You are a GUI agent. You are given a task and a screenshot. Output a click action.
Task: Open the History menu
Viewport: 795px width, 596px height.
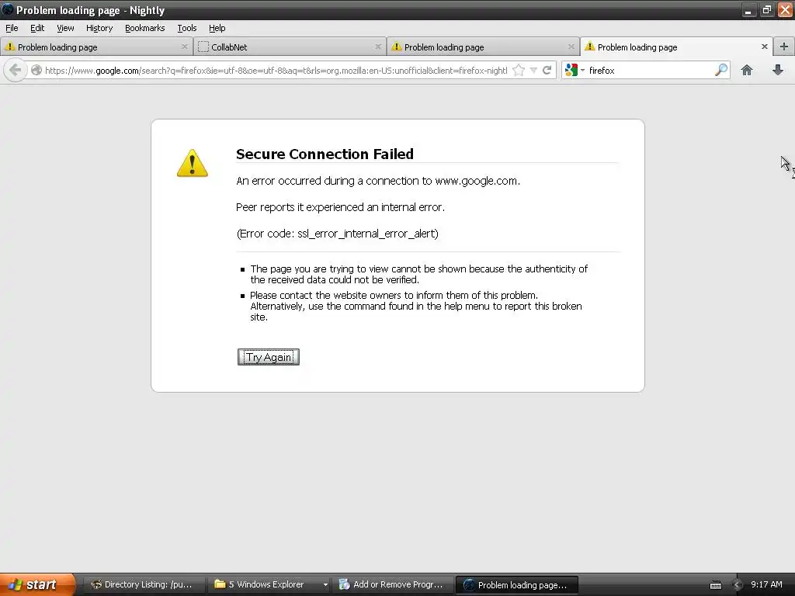[99, 28]
